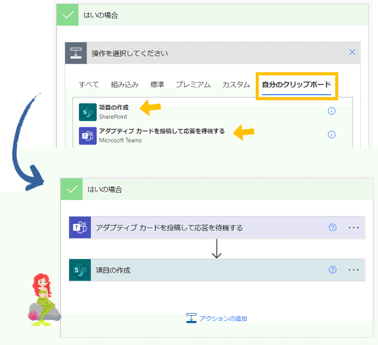This screenshot has height=345, width=378.
Task: Choose 項目の作成 from the clipboard list
Action: 114,107
